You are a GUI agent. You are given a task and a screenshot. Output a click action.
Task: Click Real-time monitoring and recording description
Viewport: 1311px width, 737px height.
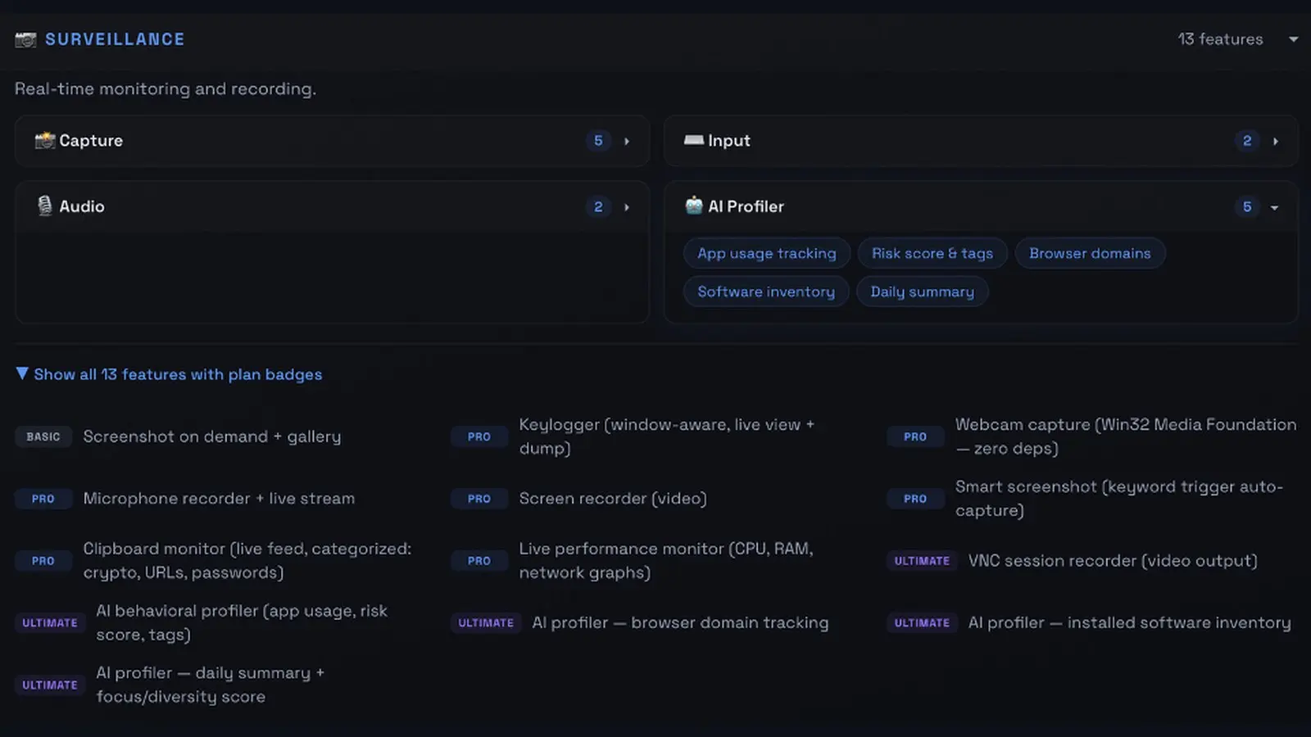(x=166, y=88)
